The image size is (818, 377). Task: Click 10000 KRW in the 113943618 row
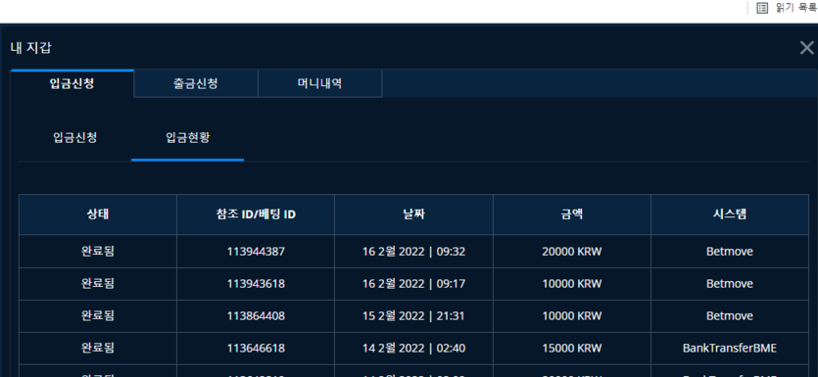pyautogui.click(x=572, y=284)
